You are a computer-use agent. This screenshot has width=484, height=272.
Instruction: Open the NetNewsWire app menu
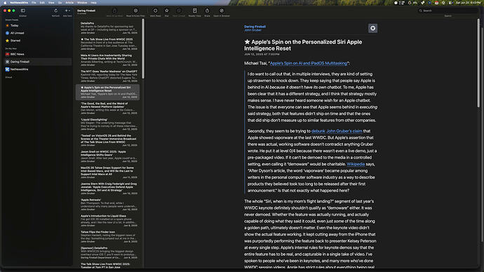19,3
